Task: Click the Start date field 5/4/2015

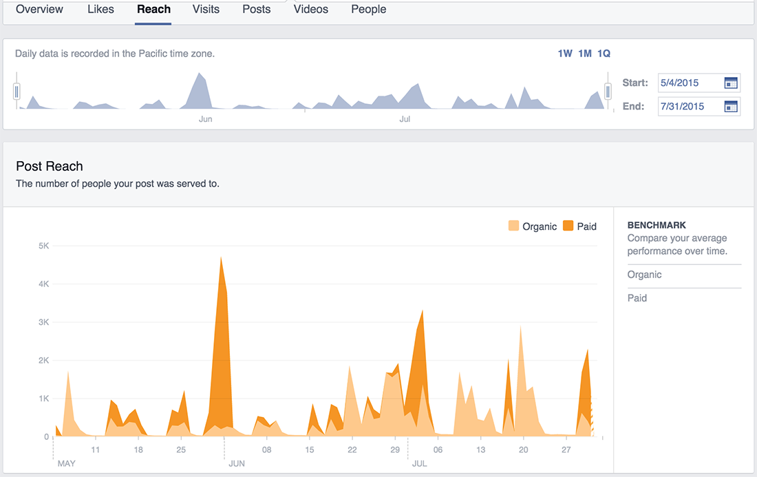Action: point(699,83)
